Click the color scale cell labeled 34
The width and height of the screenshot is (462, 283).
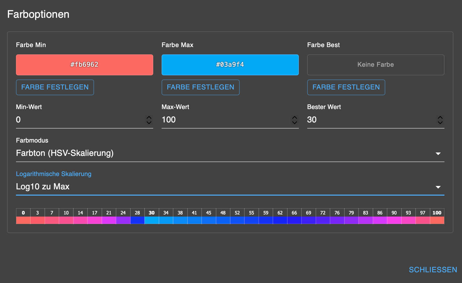166,216
